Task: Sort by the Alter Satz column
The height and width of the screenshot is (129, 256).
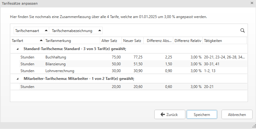Action: pyautogui.click(x=109, y=41)
